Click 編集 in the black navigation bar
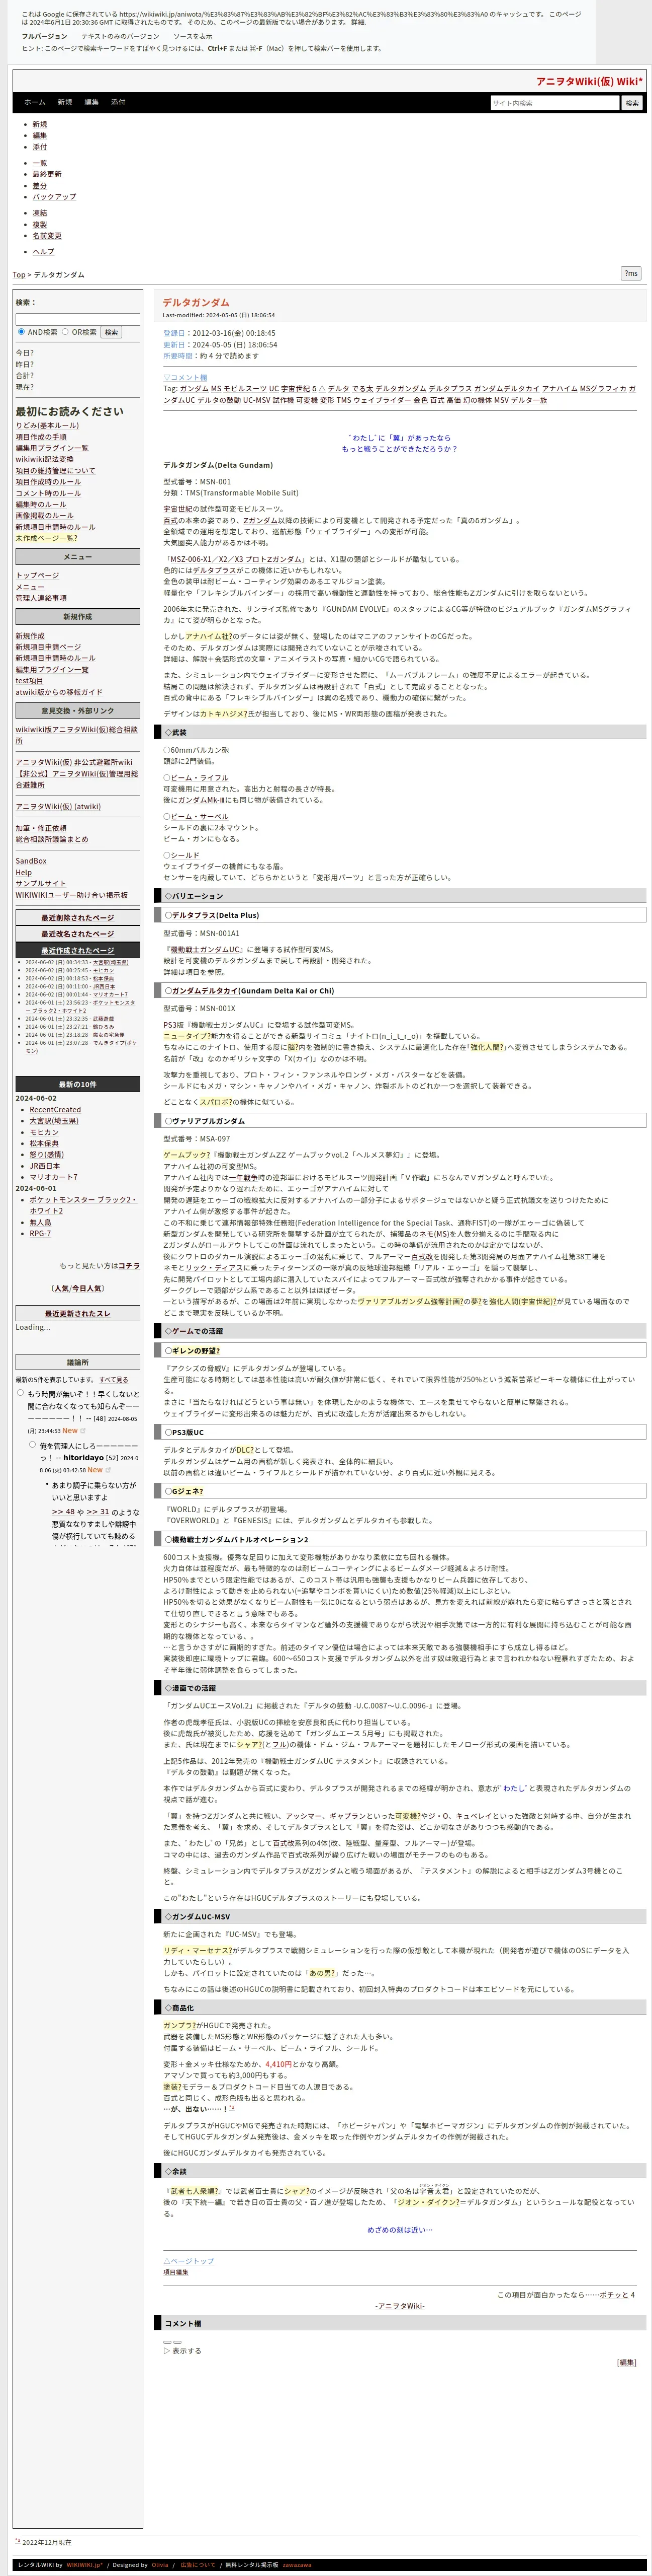The height and width of the screenshot is (2576, 652). (92, 102)
